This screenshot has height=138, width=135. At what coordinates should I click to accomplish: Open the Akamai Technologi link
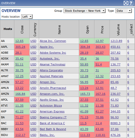click(x=53, y=64)
